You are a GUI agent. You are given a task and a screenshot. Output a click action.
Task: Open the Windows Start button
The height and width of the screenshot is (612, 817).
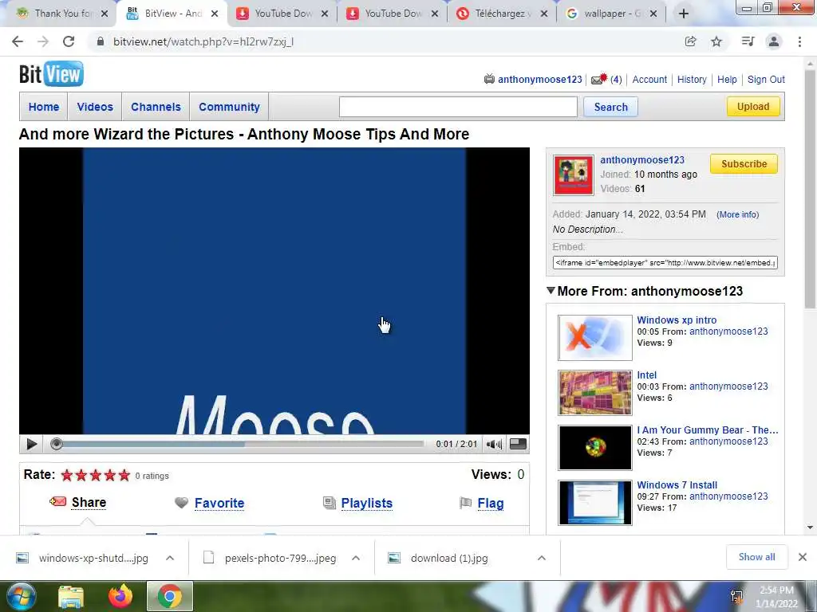[x=20, y=596]
